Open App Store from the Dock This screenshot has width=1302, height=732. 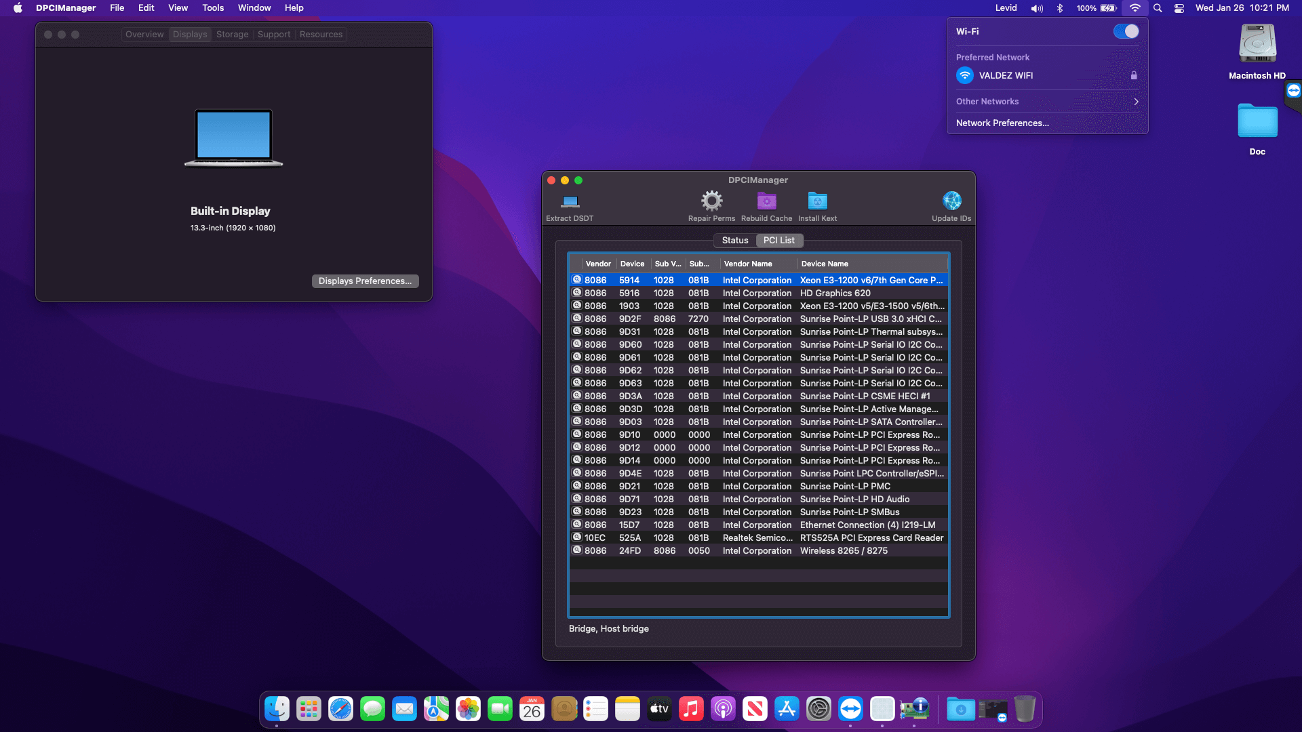pos(787,709)
